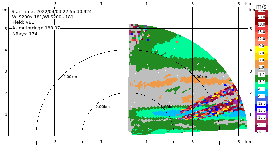
Task: Click the -15.0 colorbar label
Action: 261,110
